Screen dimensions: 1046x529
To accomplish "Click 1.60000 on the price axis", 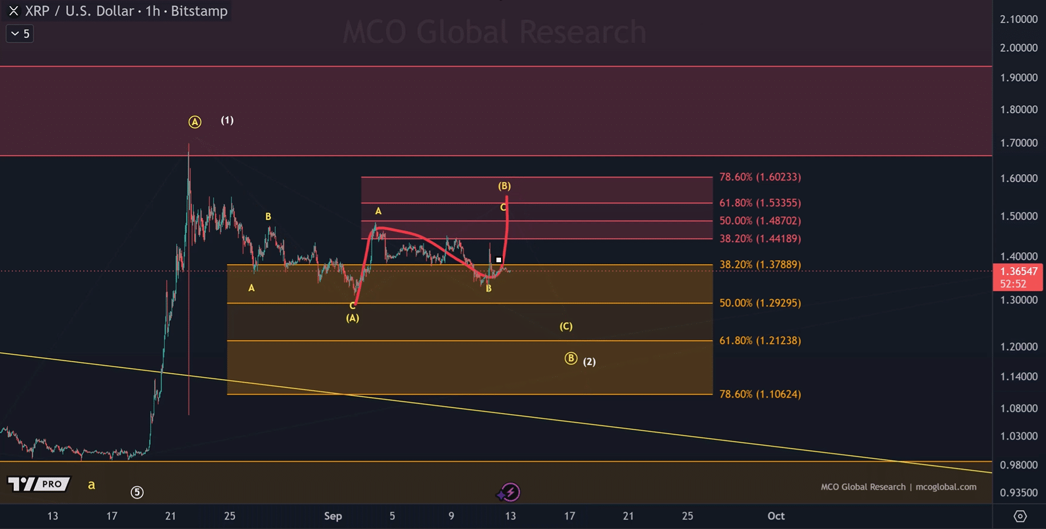I will point(1019,178).
